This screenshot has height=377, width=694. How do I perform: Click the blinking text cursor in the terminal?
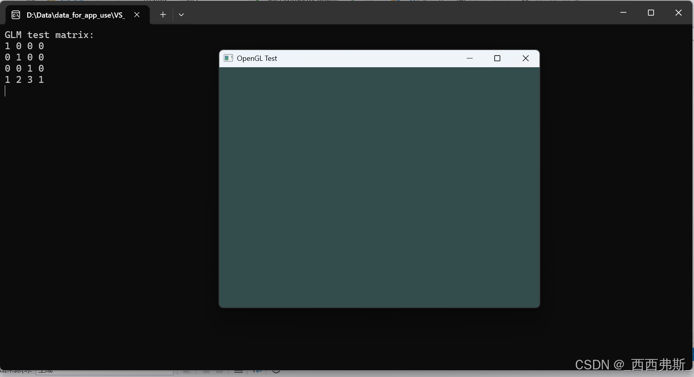pos(5,91)
